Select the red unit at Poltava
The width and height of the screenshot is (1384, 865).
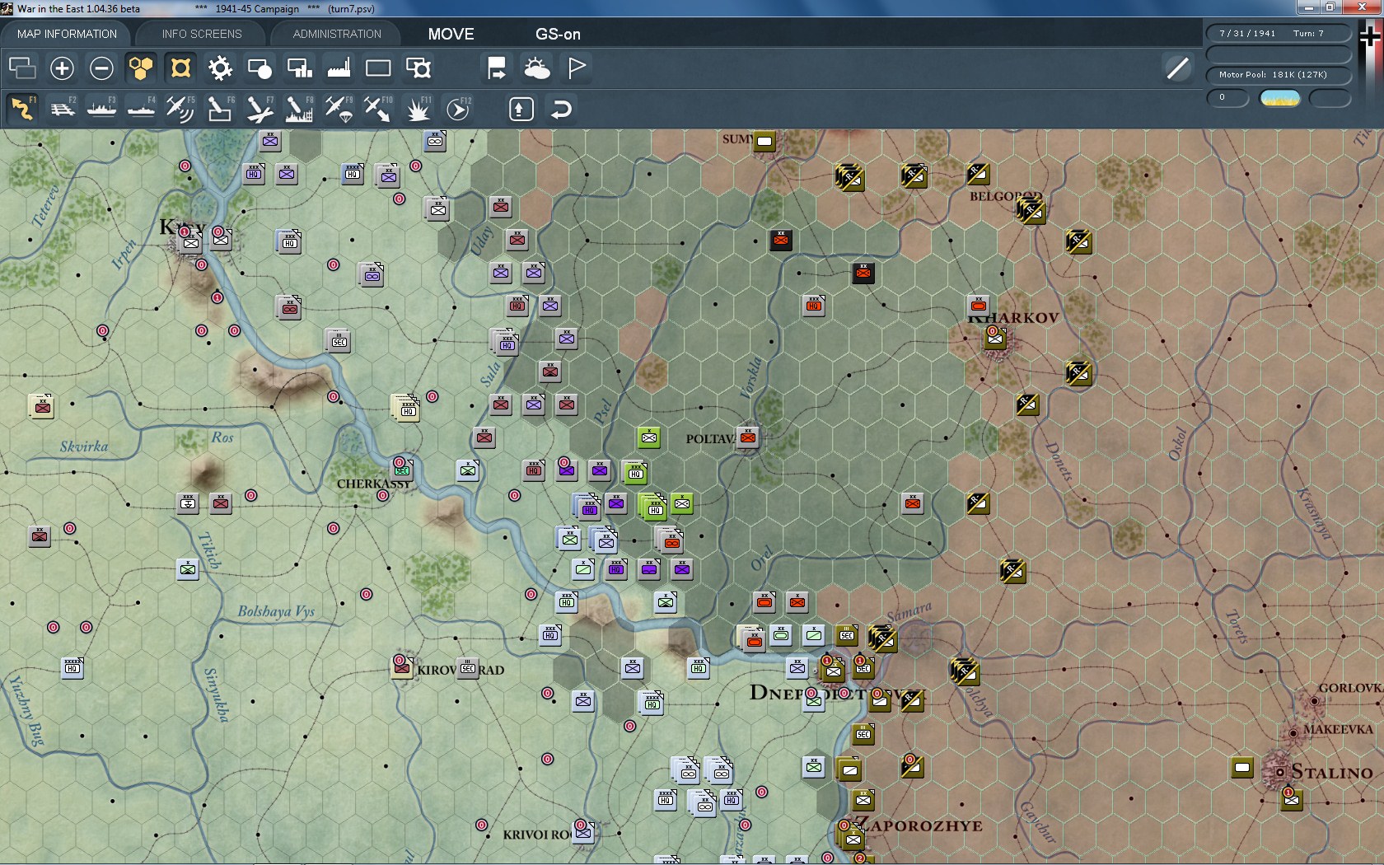click(x=748, y=437)
